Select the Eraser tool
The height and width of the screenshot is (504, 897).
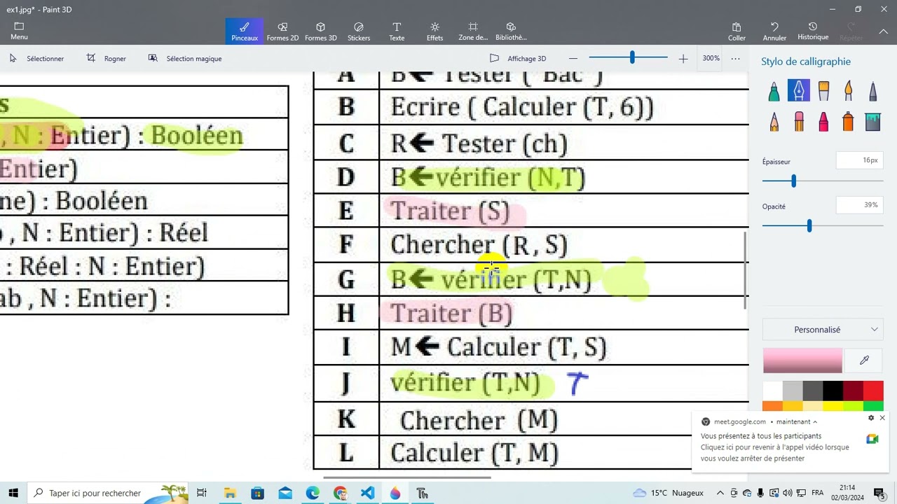point(798,122)
